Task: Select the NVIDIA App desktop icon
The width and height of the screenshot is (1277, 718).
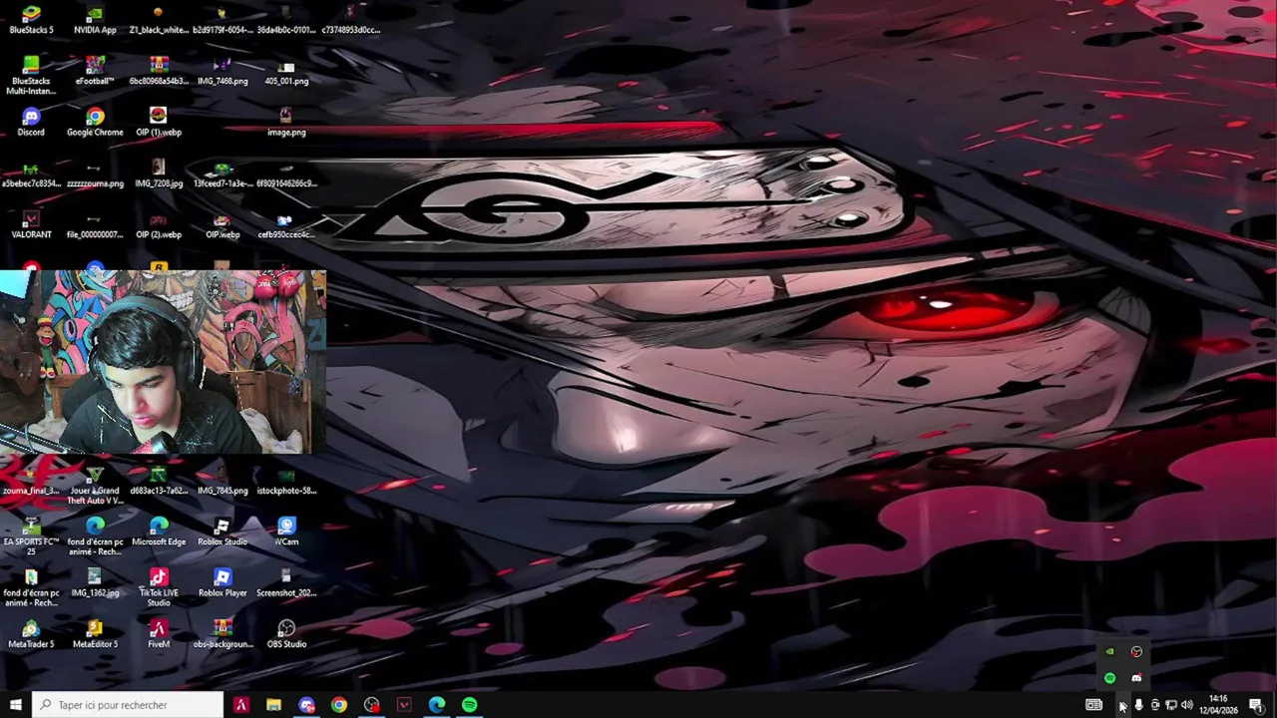Action: tap(95, 20)
